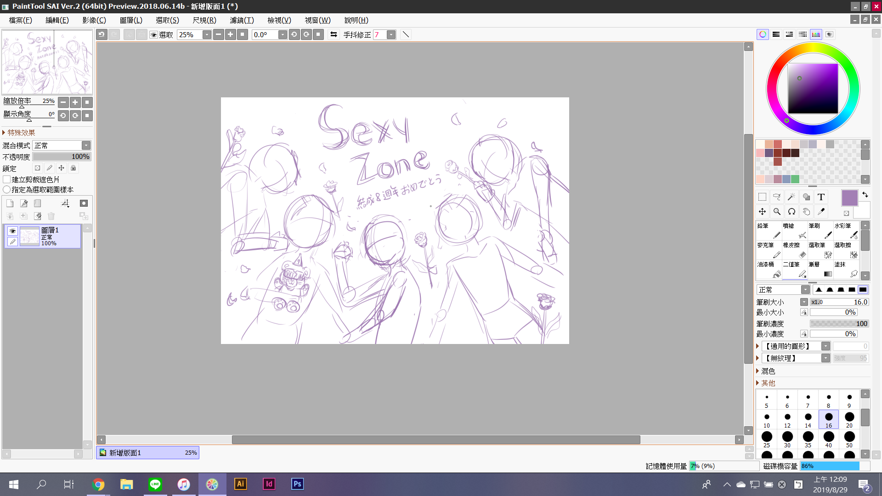Open the 混合模式 blend mode dropdown
882x496 pixels.
pyautogui.click(x=86, y=146)
